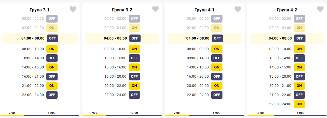This screenshot has height=118, width=327.
Task: Click ON badge for 08:00 - 09:00 in Група 4.1
Action: 217,49
